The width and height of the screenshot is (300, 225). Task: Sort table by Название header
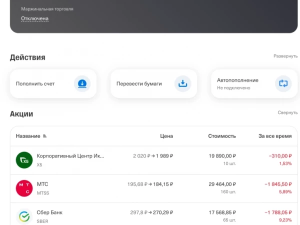click(28, 136)
